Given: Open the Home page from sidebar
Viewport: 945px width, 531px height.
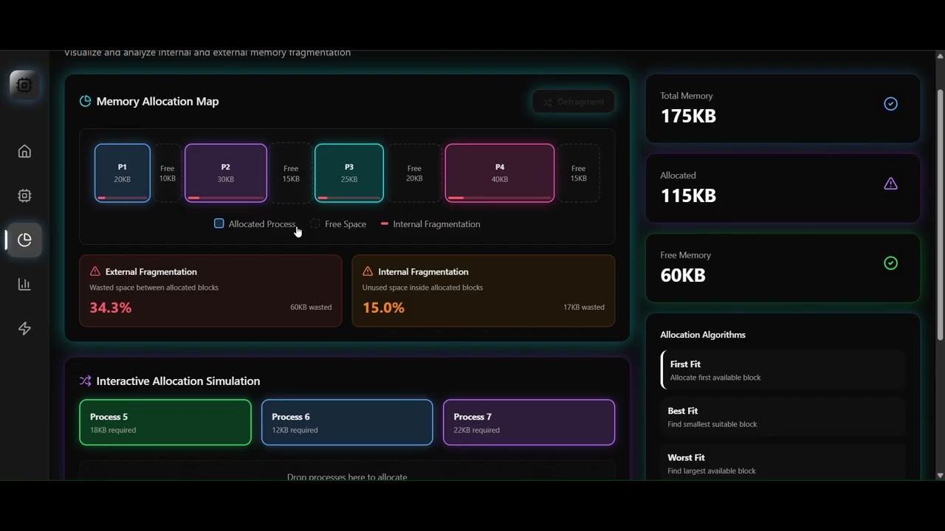Looking at the screenshot, I should (24, 151).
